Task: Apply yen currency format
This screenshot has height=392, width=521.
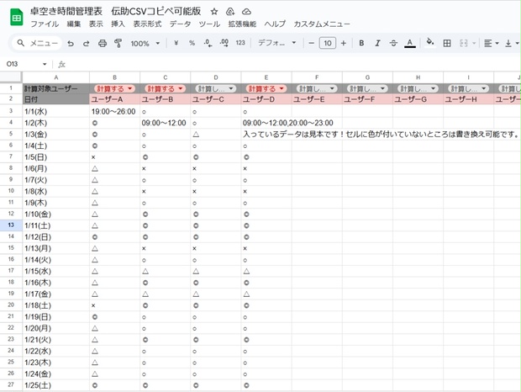Action: 176,43
